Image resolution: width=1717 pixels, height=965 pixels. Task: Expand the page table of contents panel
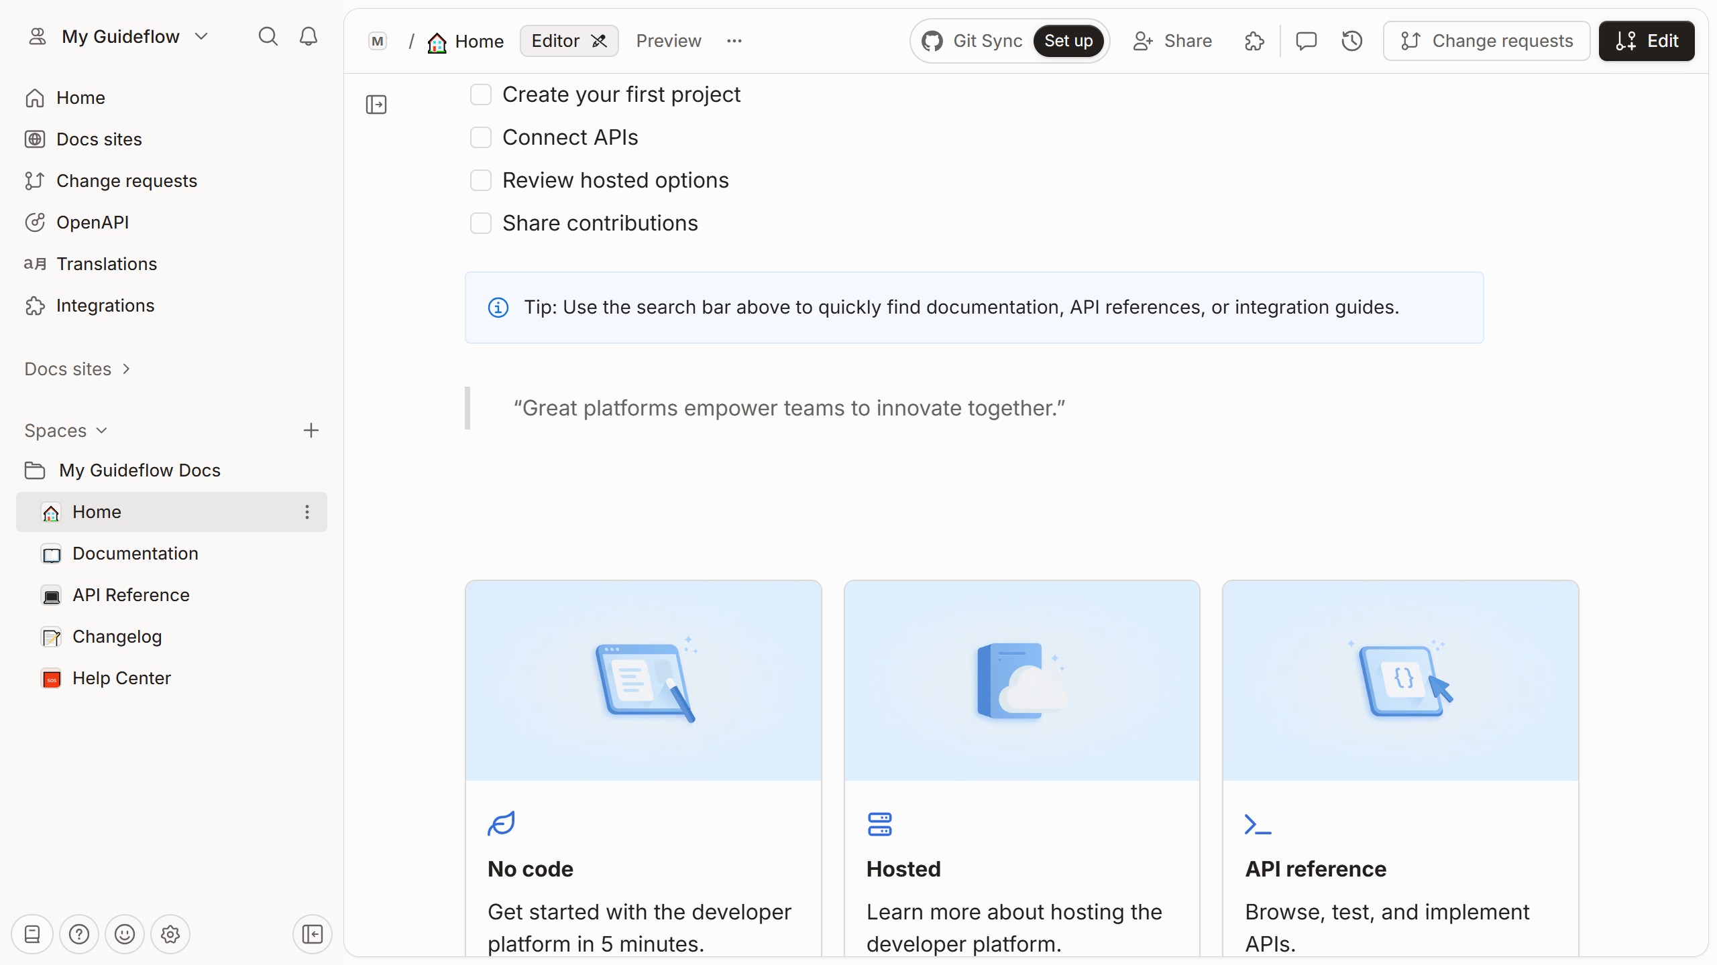coord(376,105)
